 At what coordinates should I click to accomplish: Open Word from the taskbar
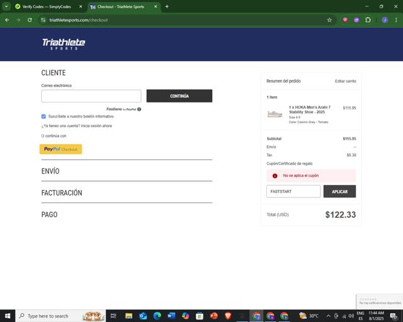tap(171, 316)
